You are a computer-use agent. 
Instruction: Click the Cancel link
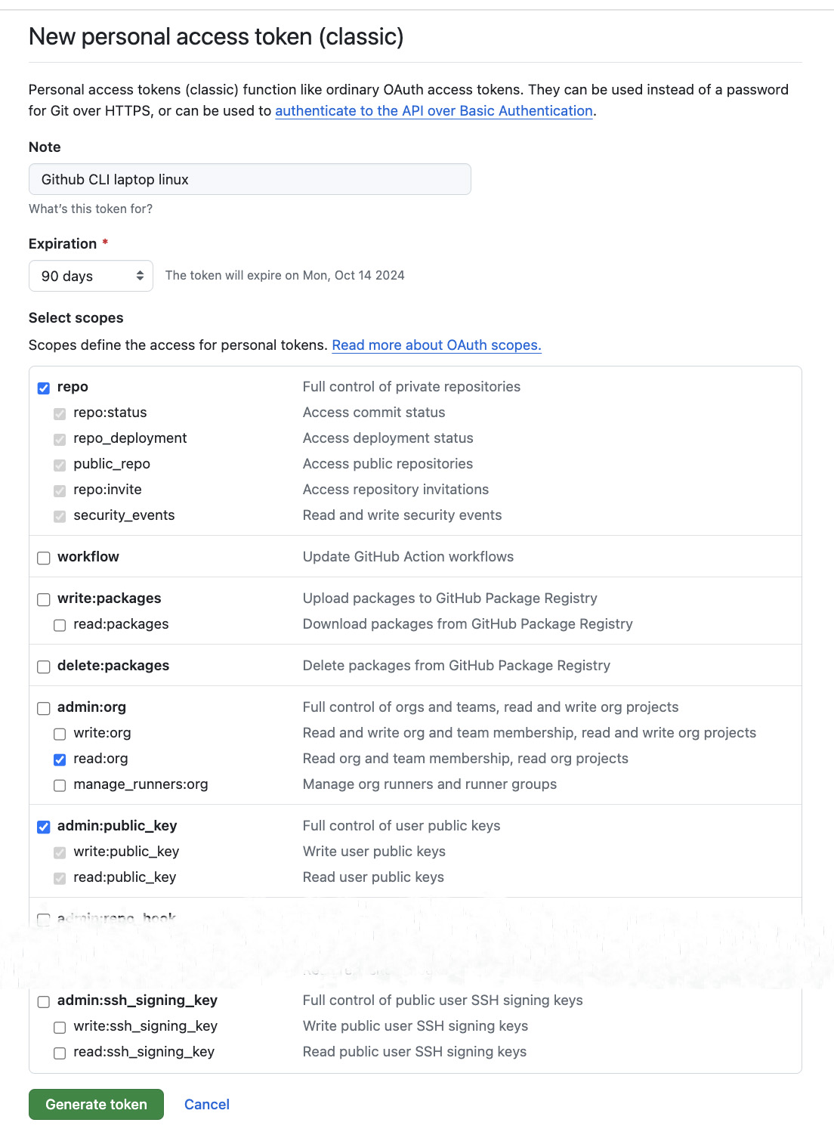207,1104
